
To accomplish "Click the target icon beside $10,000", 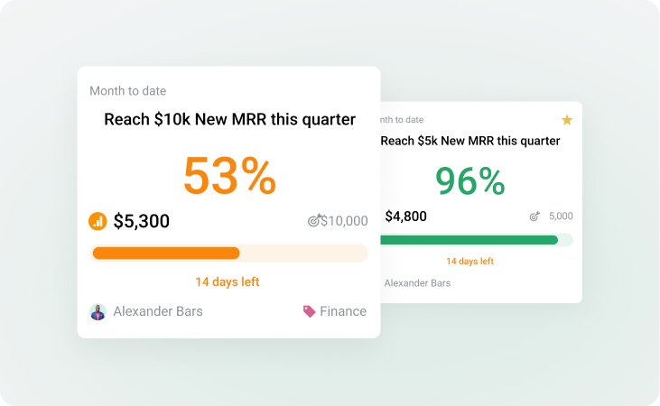I will (313, 221).
